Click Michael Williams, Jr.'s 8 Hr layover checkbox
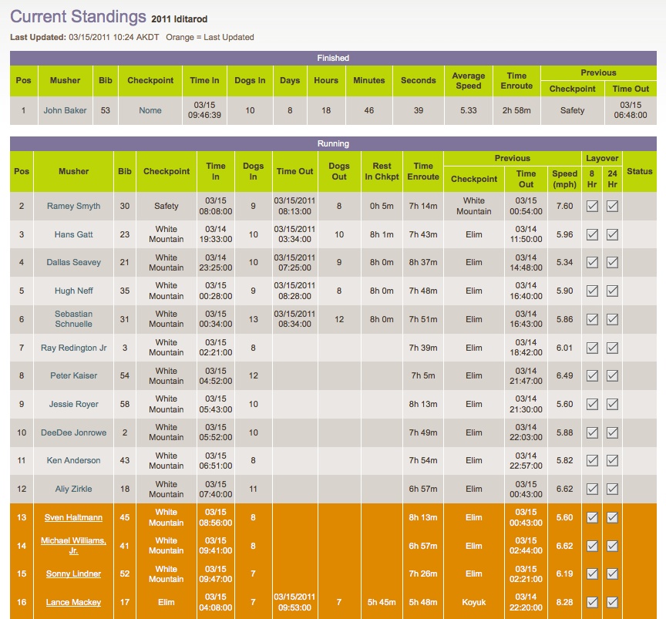Screen dimensions: 666x619 click(592, 546)
